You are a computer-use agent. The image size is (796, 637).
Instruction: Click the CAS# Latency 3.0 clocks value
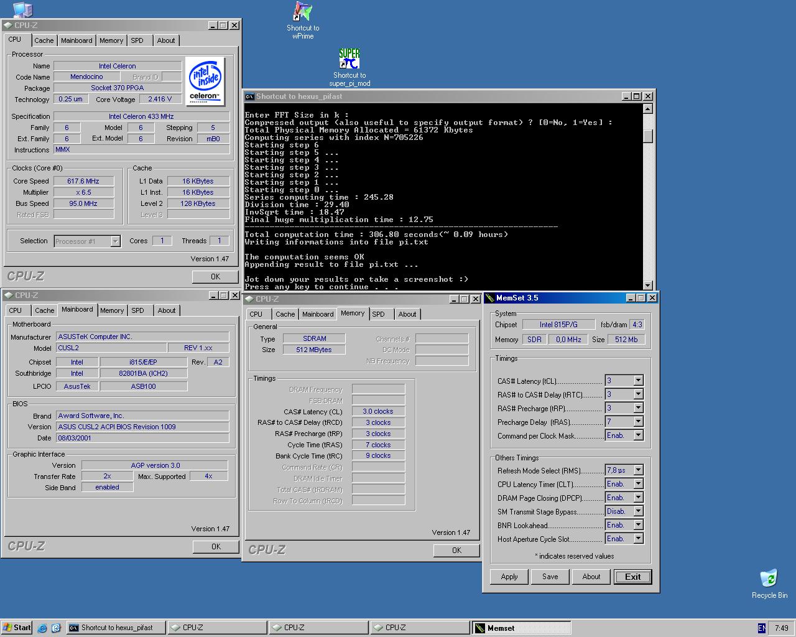click(x=378, y=411)
